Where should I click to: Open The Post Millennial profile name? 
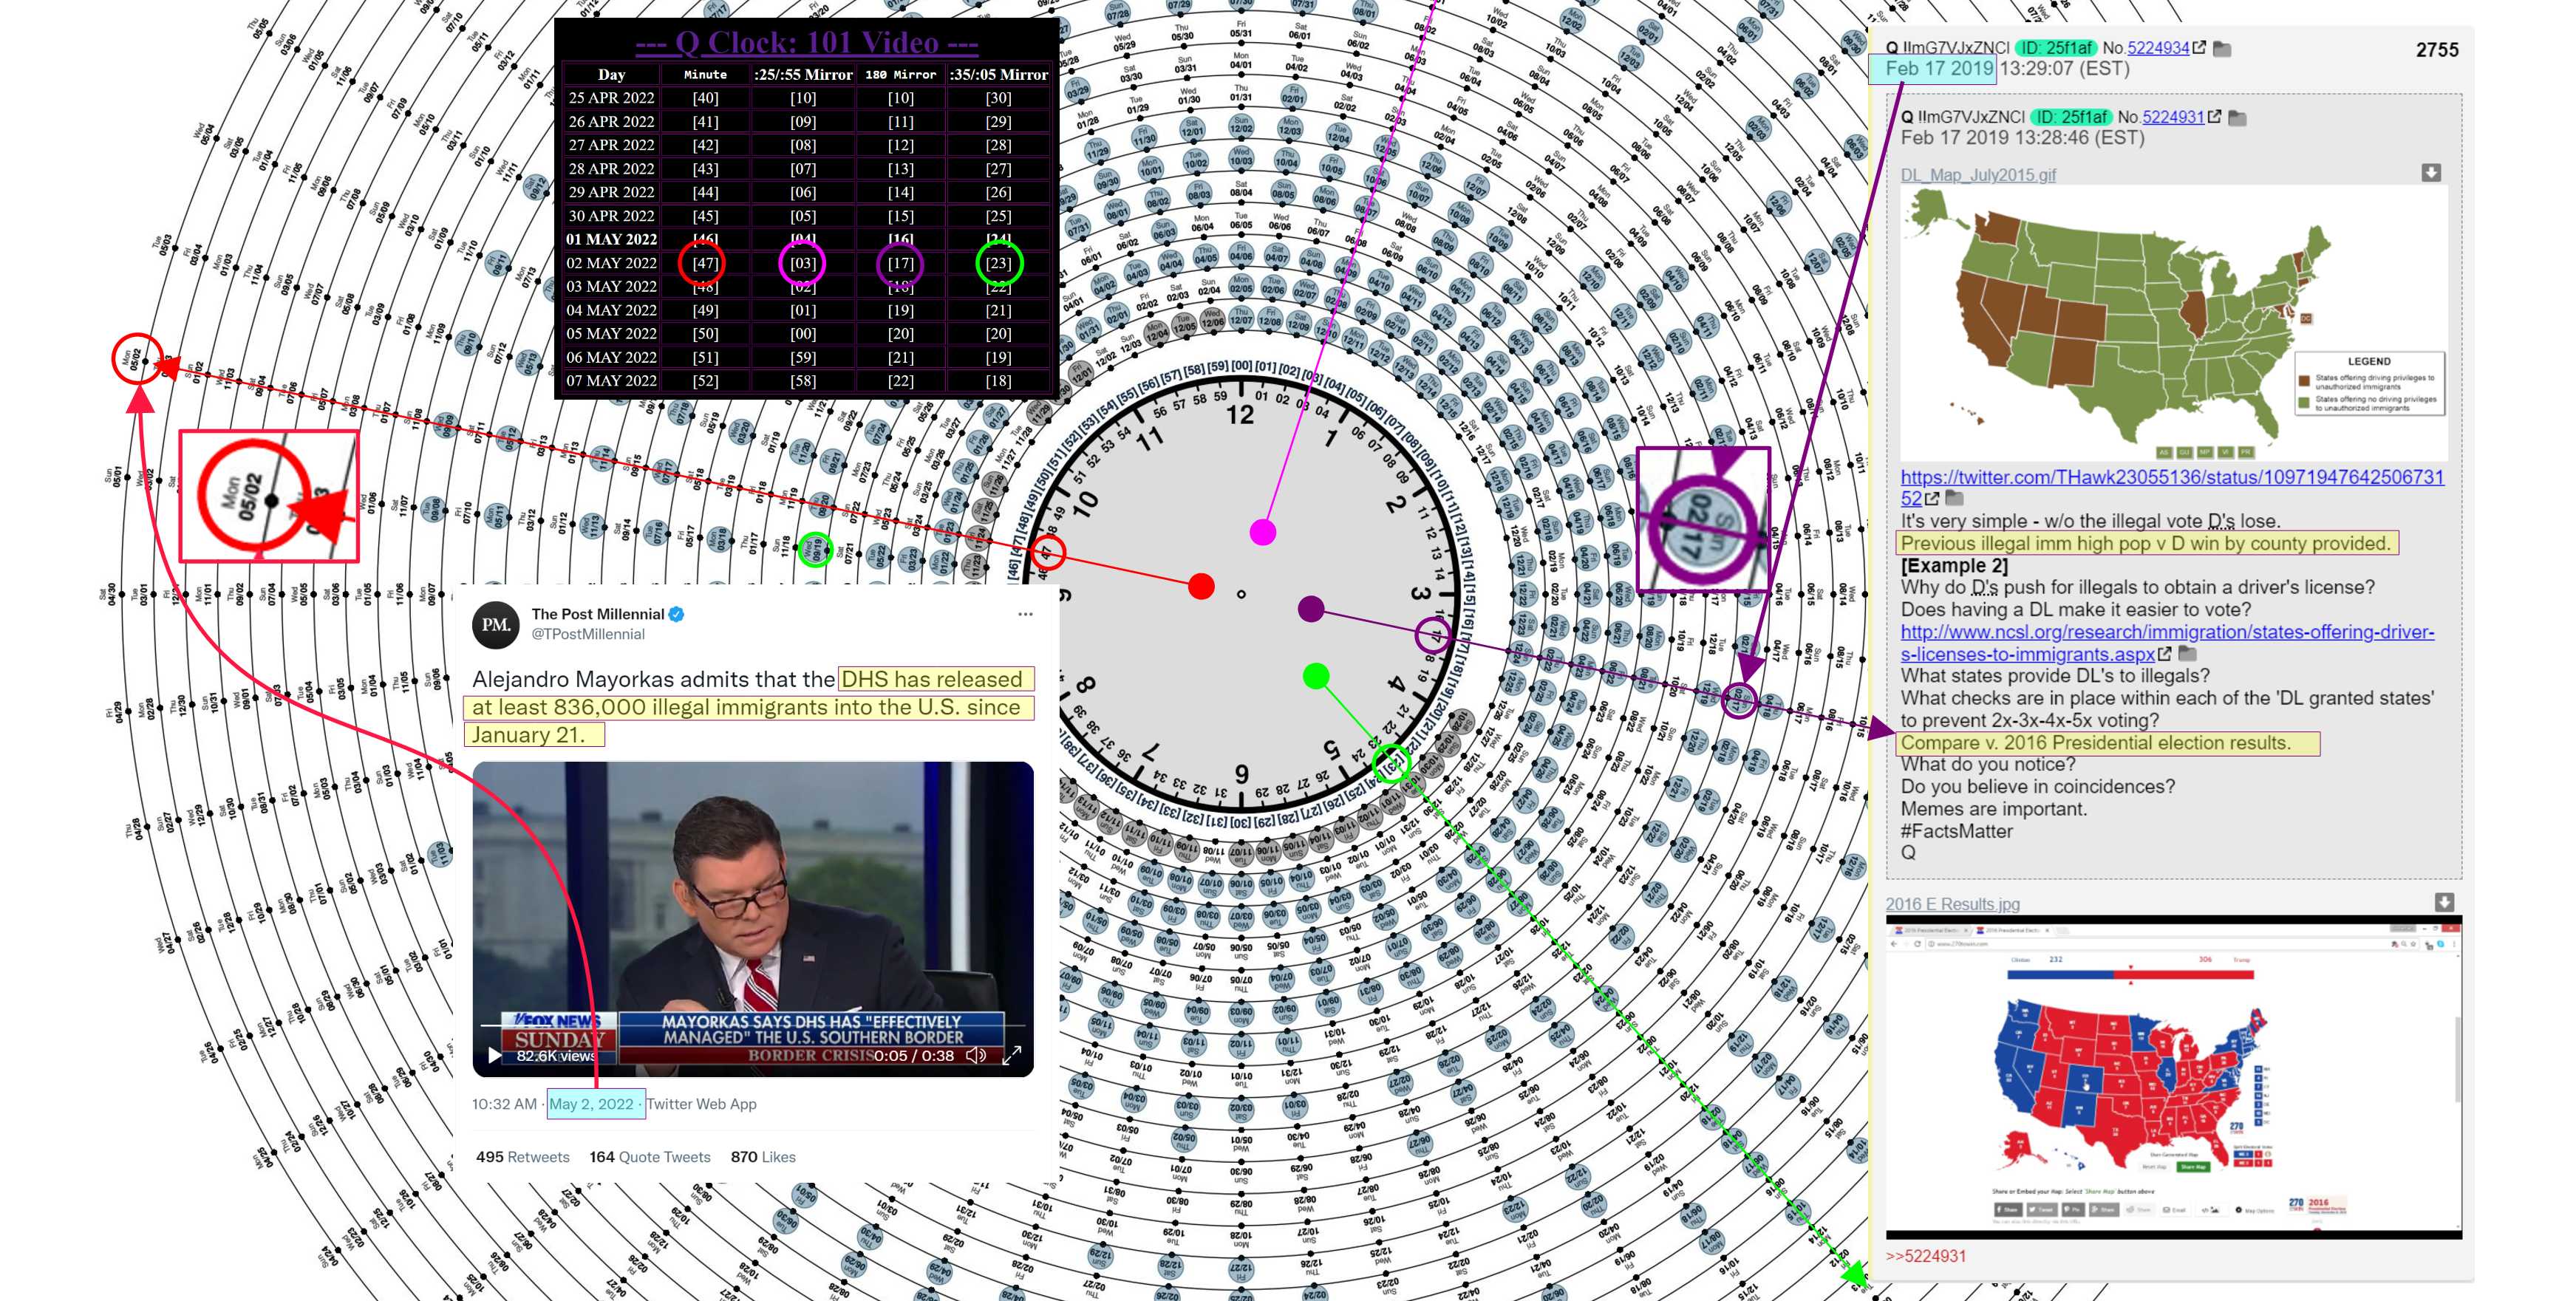pyautogui.click(x=597, y=614)
